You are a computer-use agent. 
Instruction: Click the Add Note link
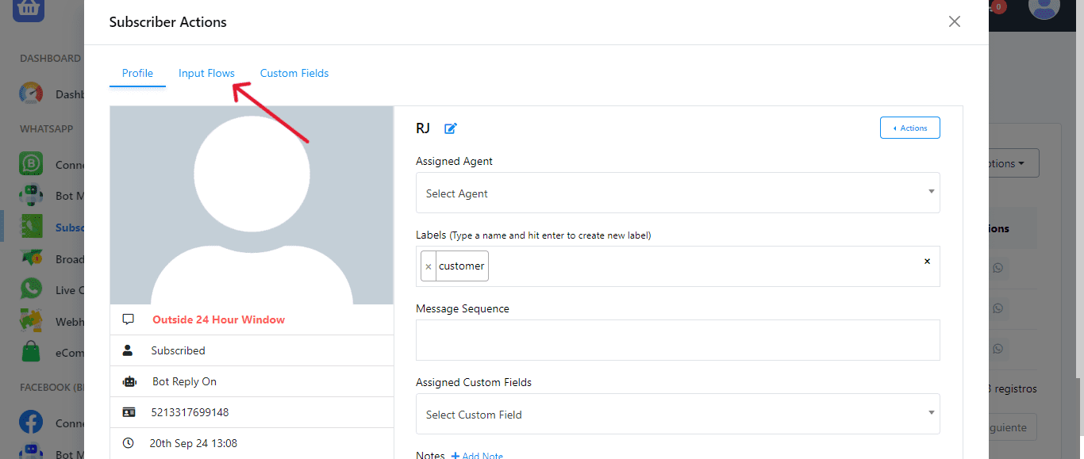(x=477, y=455)
